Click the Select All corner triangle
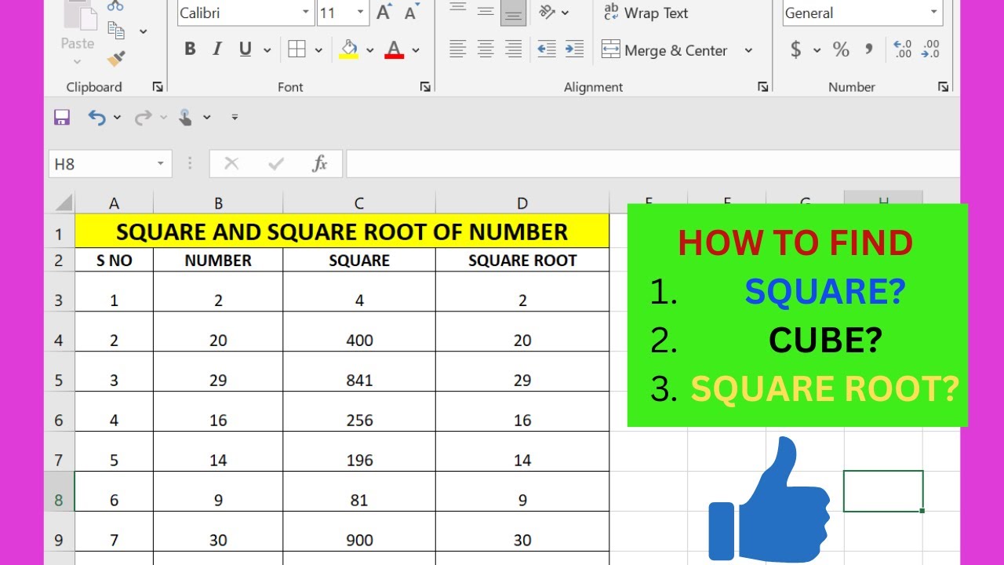Image resolution: width=1004 pixels, height=565 pixels. [64, 202]
